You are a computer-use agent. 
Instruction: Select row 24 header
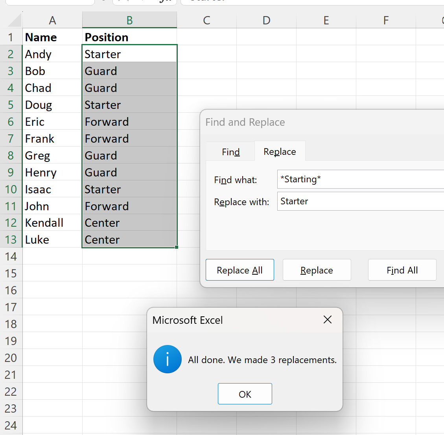pos(11,425)
